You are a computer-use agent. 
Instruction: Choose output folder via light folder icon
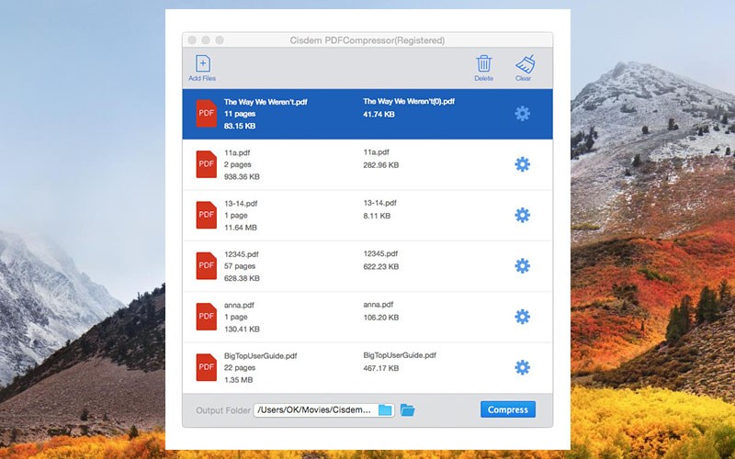(385, 409)
